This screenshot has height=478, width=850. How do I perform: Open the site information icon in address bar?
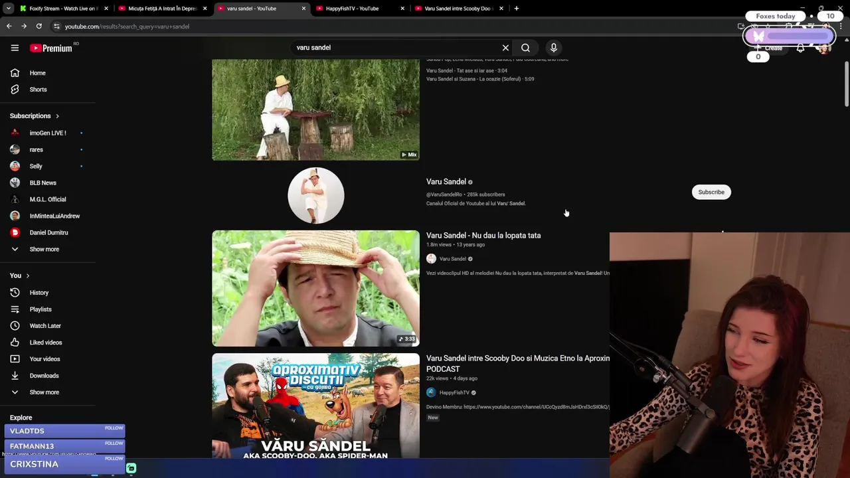click(x=56, y=27)
